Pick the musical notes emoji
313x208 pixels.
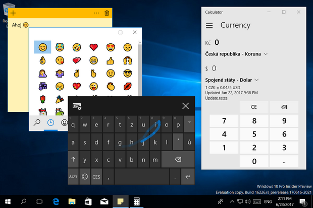pyautogui.click(x=43, y=86)
